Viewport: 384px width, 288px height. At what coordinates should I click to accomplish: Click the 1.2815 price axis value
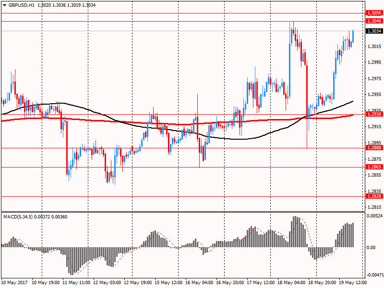pos(375,207)
